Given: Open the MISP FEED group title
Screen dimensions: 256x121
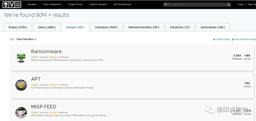Looking at the screenshot, I should coord(43,107).
